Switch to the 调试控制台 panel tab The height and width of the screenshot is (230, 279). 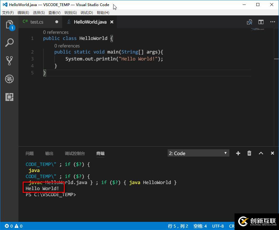75,154
